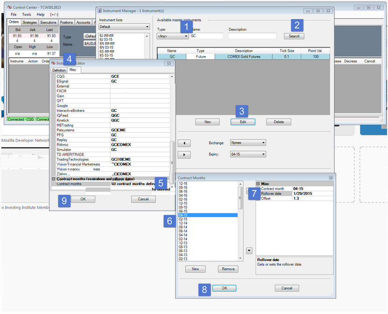This screenshot has height=314, width=388.
Task: Click the Cancel column header in Control Center
Action: (x=369, y=61)
